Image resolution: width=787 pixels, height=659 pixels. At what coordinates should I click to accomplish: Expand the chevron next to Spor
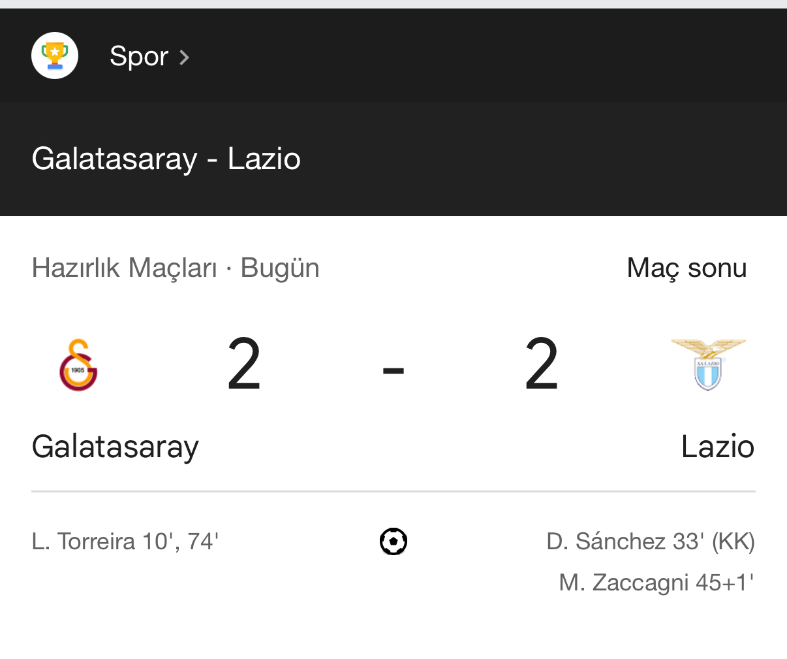[x=185, y=57]
